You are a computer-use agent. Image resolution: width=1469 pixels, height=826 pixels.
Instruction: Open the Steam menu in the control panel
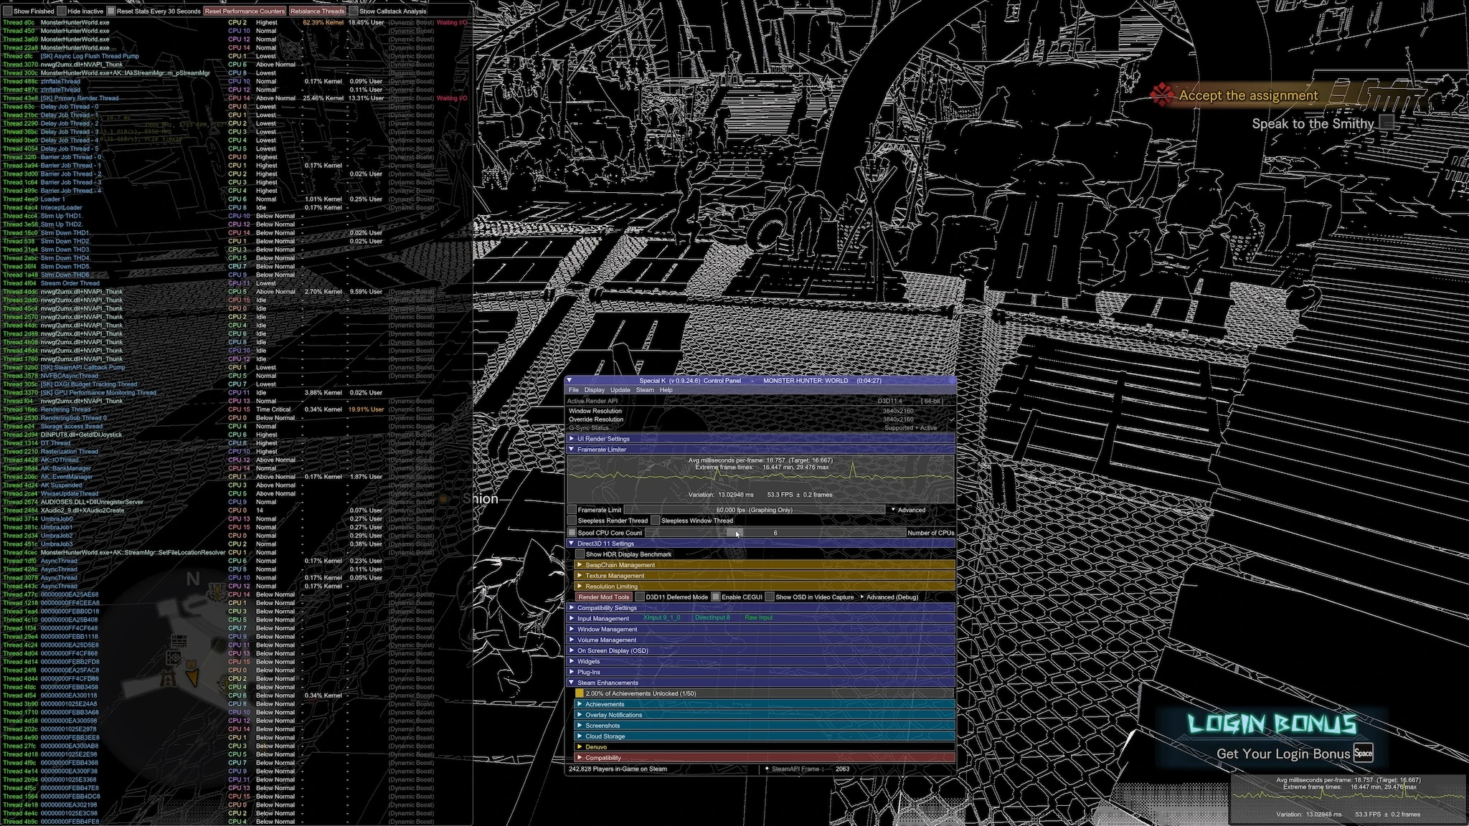(x=645, y=390)
